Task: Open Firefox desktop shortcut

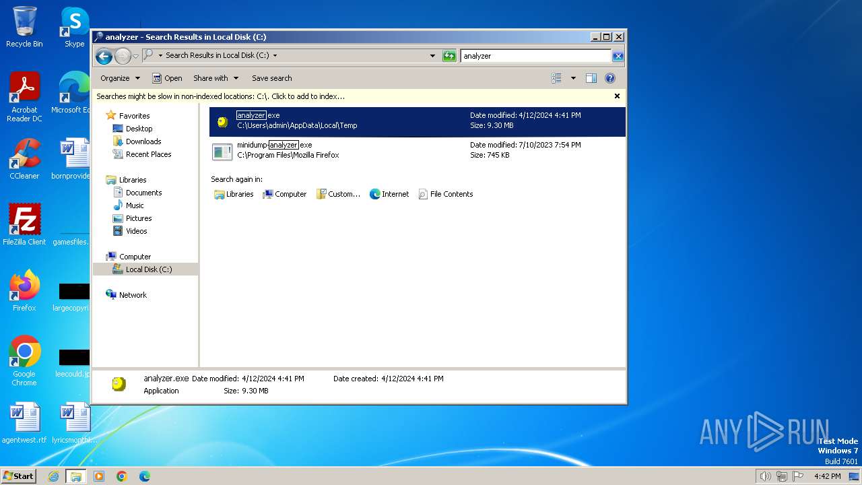Action: pyautogui.click(x=24, y=292)
